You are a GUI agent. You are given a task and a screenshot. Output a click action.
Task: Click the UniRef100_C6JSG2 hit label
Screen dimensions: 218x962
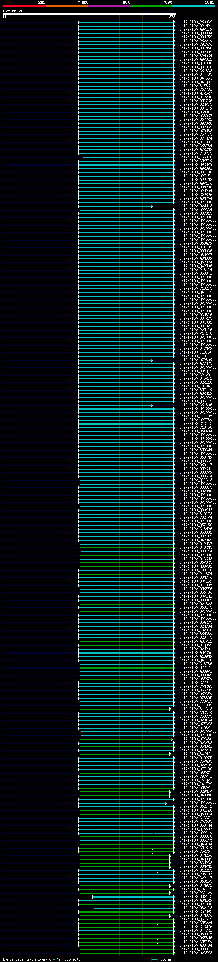pyautogui.click(x=196, y=71)
